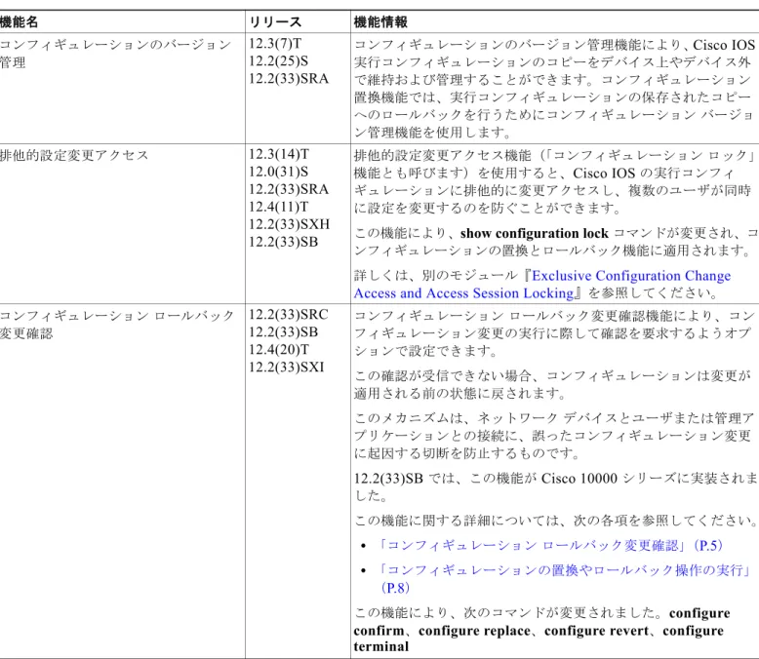The image size is (759, 659).
Task: Click the feature name コンフィギュレーションのバージョン管理
Action: tap(115, 54)
